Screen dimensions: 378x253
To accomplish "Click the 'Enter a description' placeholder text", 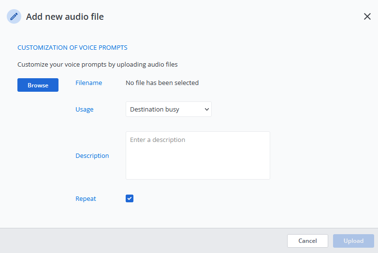I will 158,140.
